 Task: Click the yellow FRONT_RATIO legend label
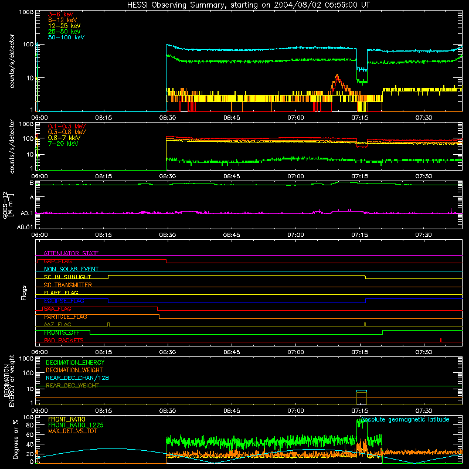[x=67, y=419]
